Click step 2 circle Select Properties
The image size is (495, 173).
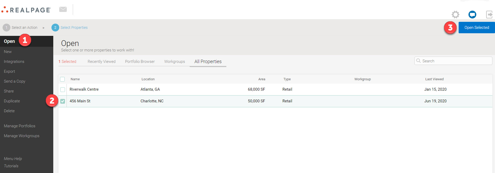[x=55, y=28]
